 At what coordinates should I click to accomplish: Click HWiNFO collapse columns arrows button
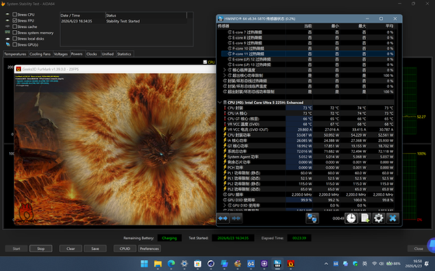click(236, 218)
